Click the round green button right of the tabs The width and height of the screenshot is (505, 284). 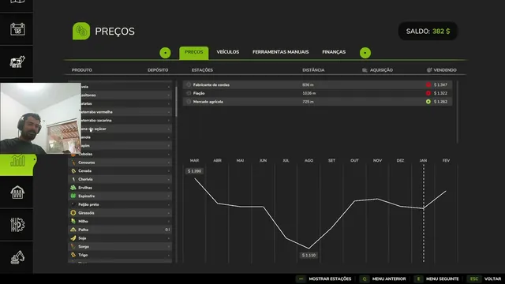(x=365, y=53)
